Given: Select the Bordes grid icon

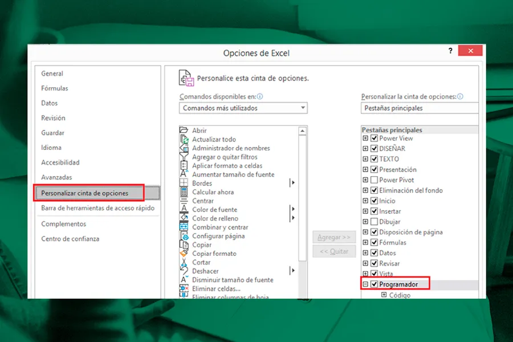Looking at the screenshot, I should point(184,184).
